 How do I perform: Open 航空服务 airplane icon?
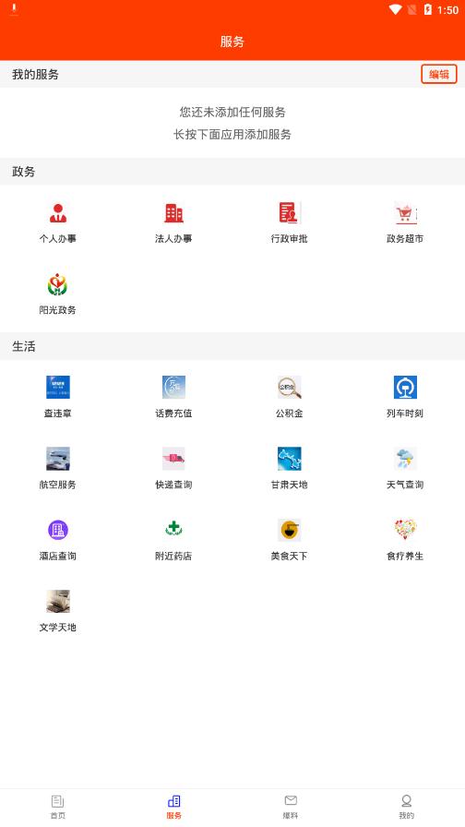point(58,459)
